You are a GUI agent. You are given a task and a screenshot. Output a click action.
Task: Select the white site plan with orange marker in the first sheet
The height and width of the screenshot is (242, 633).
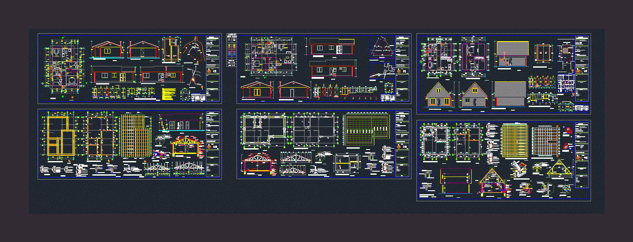(x=195, y=76)
